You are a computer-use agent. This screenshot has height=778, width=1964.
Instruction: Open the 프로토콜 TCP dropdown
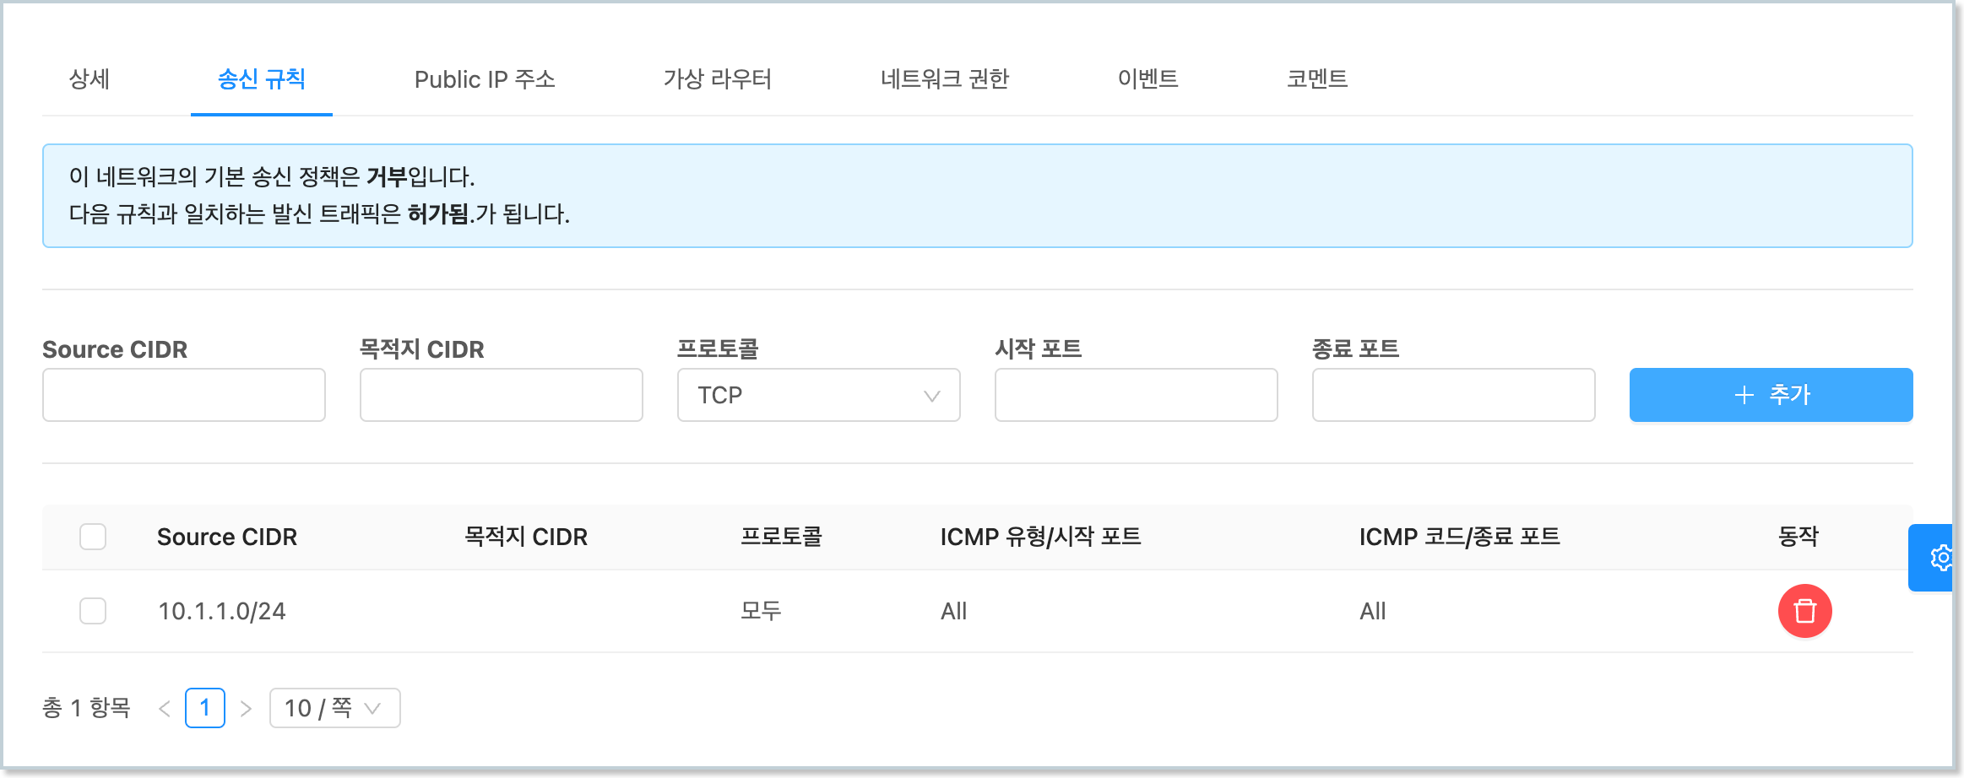pos(818,395)
